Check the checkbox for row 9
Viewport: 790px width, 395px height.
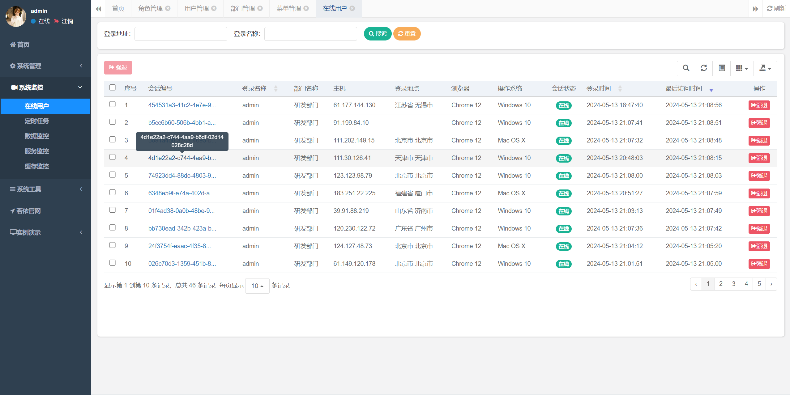tap(113, 245)
